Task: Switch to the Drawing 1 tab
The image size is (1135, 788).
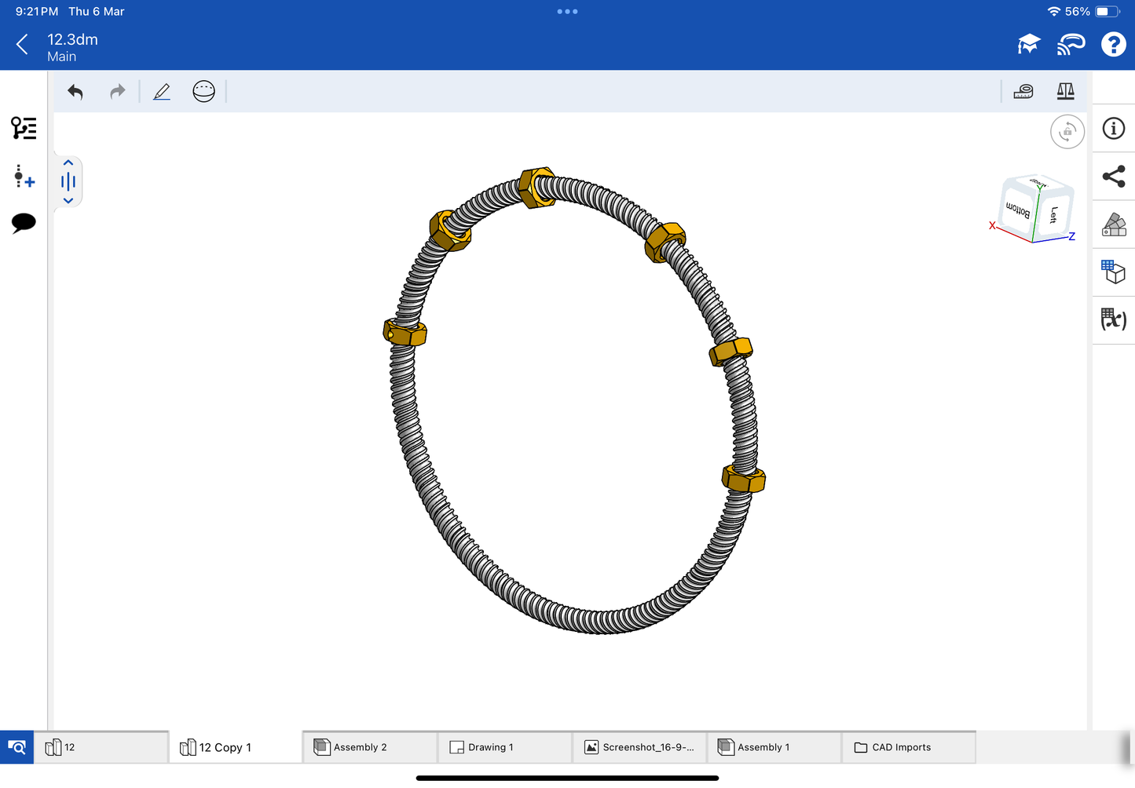Action: pos(504,747)
